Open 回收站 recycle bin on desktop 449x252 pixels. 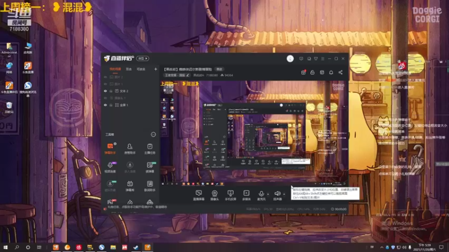coord(9,108)
